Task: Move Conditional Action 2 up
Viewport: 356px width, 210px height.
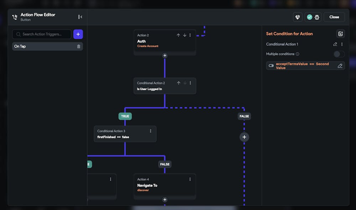Action: 179,83
